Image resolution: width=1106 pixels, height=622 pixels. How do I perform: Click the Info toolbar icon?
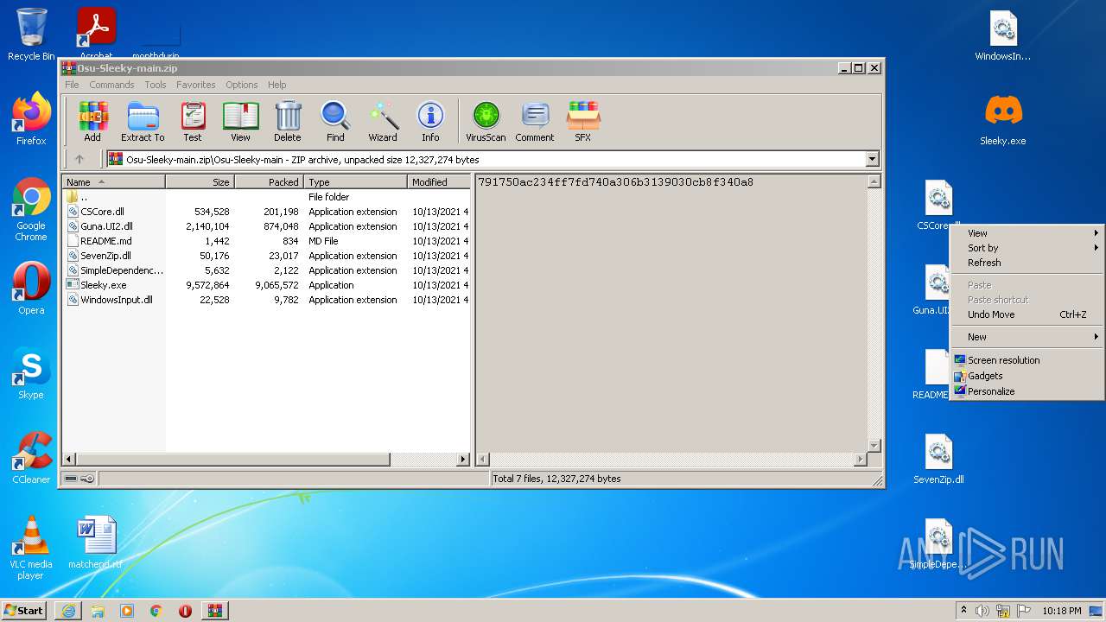(430, 120)
